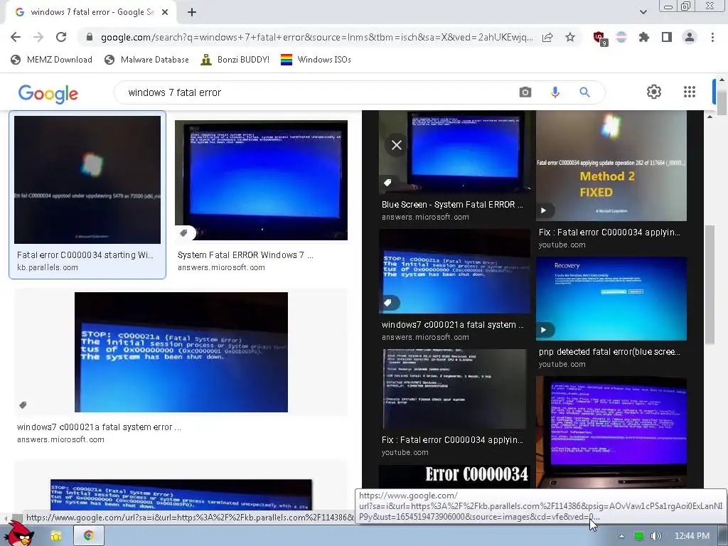The width and height of the screenshot is (728, 546).
Task: Open the Google apps grid
Action: click(x=690, y=92)
